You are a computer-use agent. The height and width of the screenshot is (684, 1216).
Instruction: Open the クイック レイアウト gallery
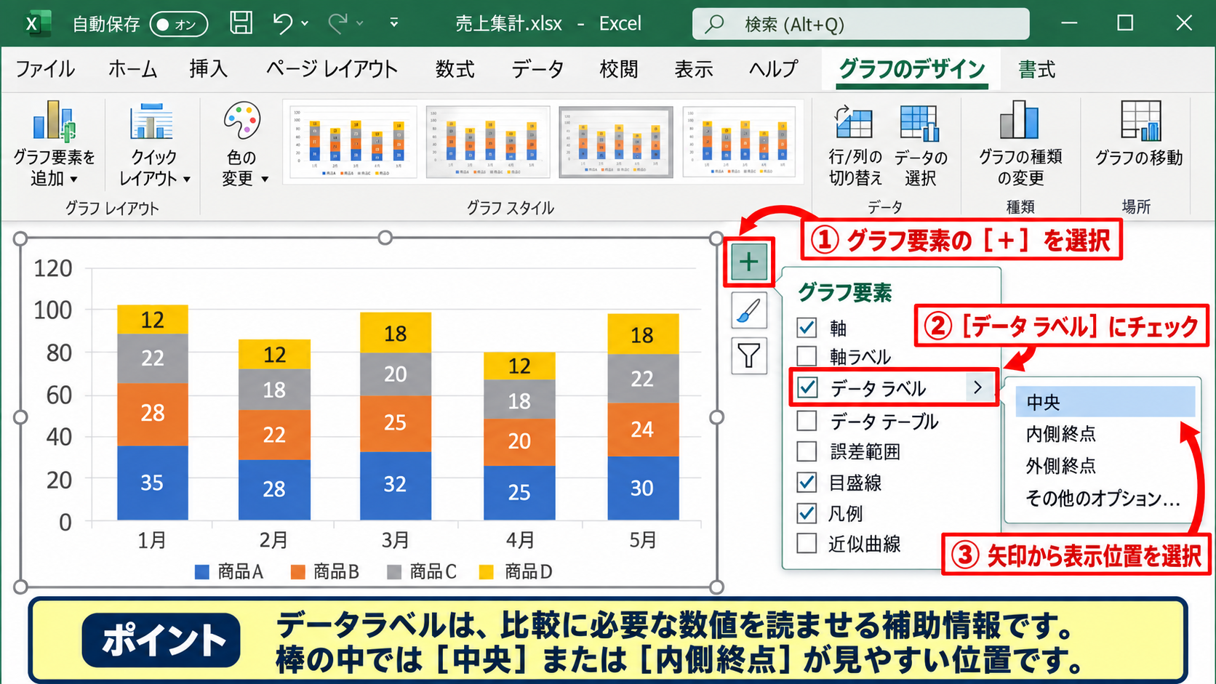pos(153,144)
